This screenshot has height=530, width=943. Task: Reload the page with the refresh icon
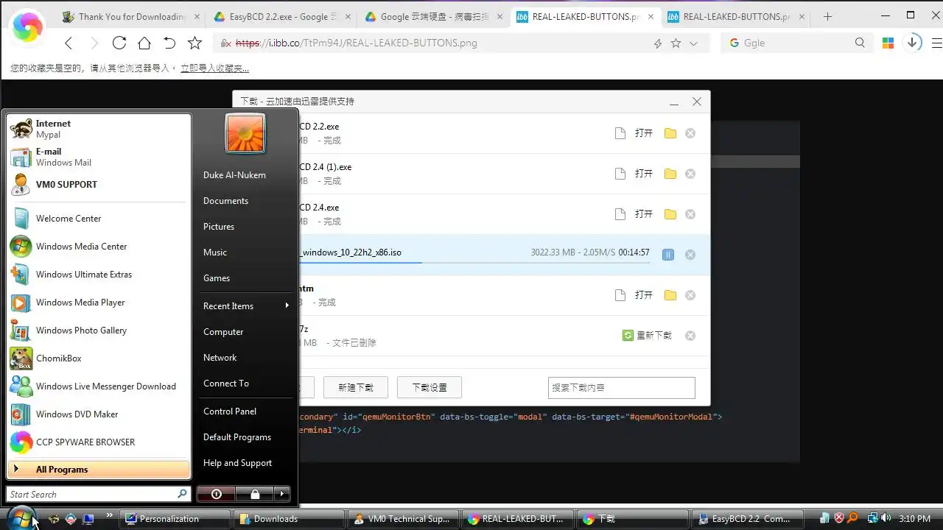click(119, 43)
